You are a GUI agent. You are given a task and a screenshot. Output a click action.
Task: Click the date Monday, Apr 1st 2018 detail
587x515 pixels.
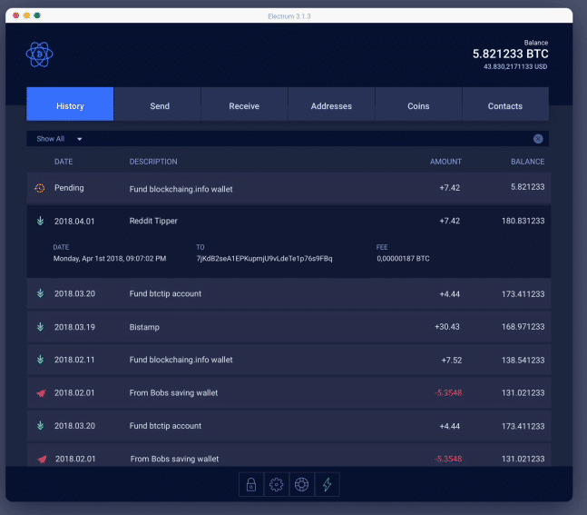[x=110, y=258]
